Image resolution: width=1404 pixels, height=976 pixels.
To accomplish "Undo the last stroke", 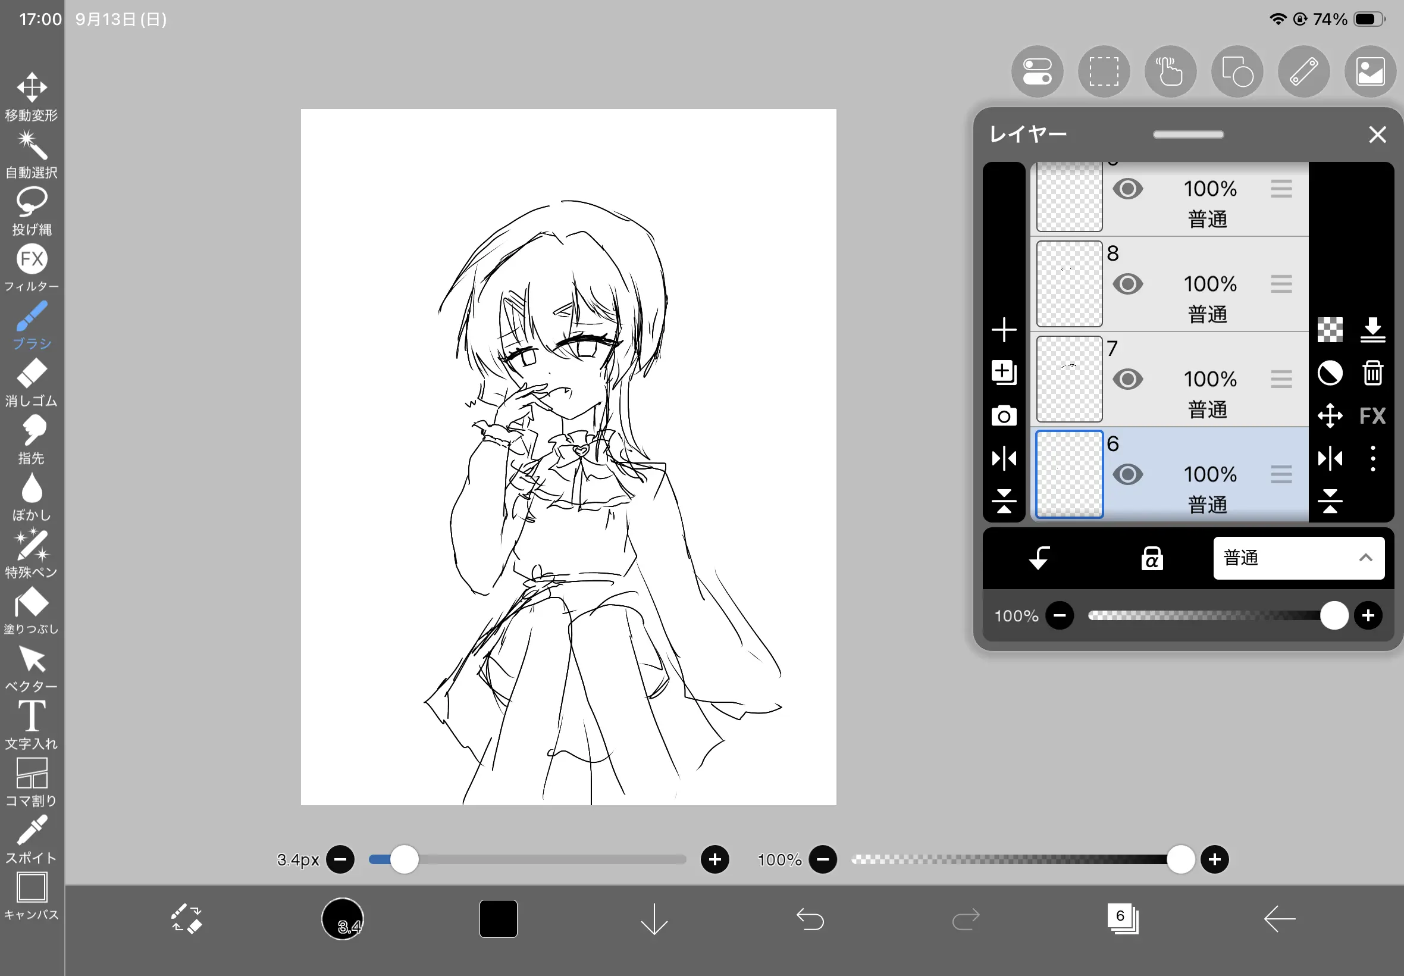I will [x=810, y=918].
